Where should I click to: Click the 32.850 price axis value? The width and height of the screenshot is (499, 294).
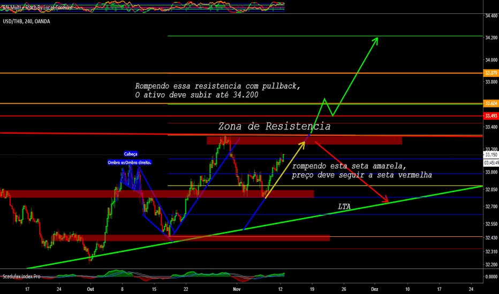[x=492, y=190]
